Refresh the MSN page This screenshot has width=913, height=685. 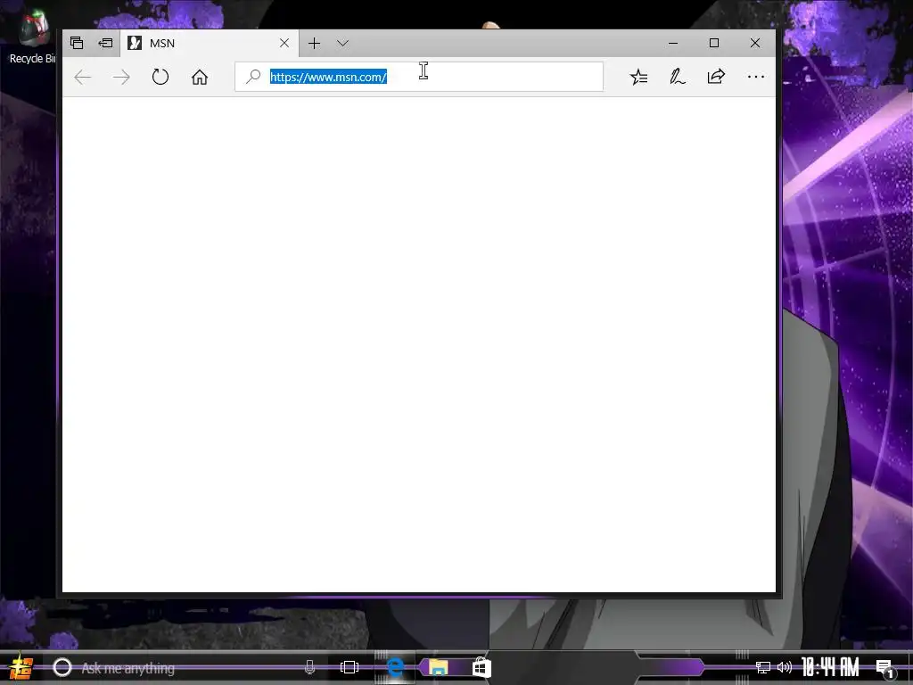pos(160,77)
